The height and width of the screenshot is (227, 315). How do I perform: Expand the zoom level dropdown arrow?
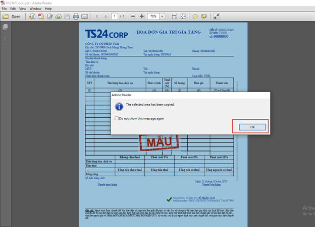[x=162, y=17]
